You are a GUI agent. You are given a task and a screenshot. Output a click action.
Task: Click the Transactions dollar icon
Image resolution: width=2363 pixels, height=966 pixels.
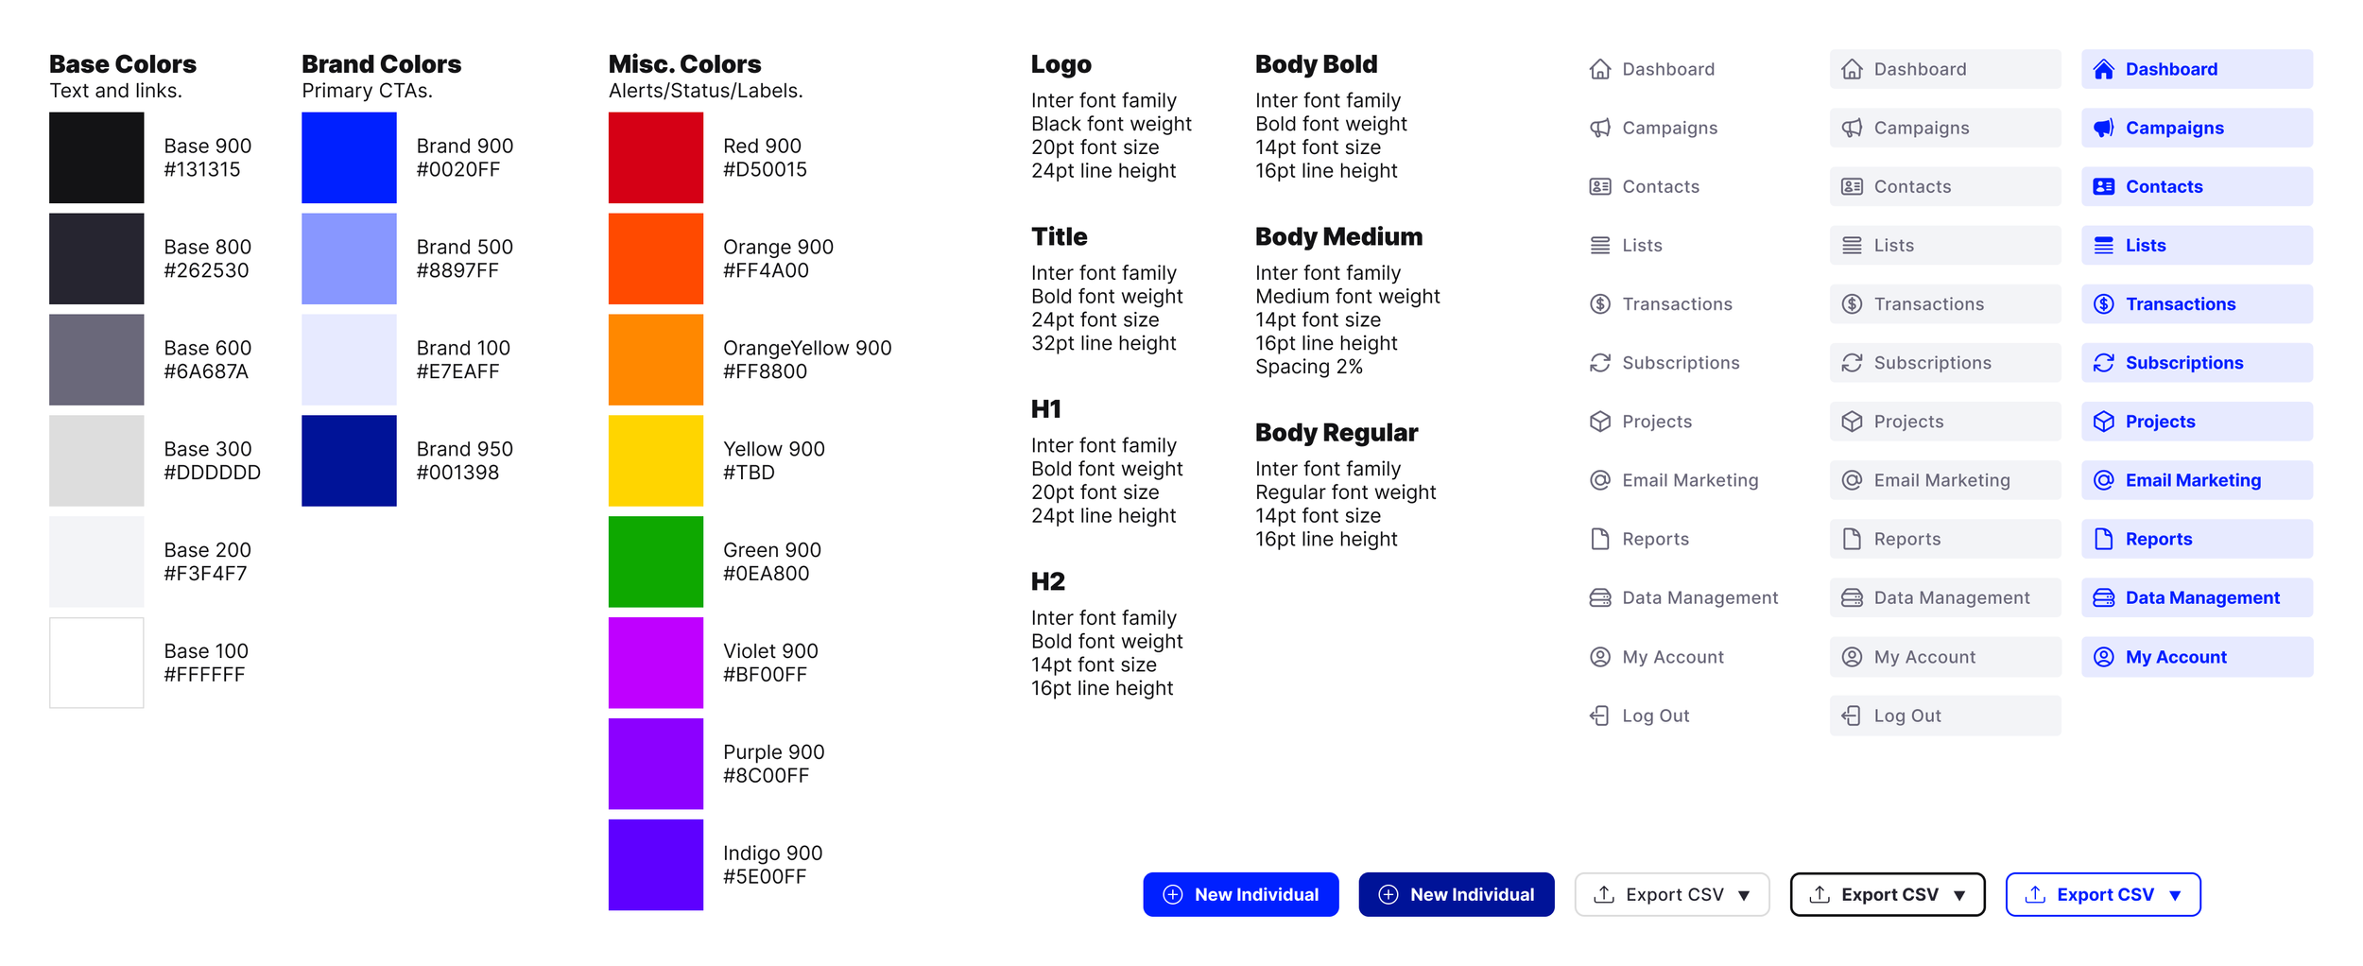point(1598,303)
